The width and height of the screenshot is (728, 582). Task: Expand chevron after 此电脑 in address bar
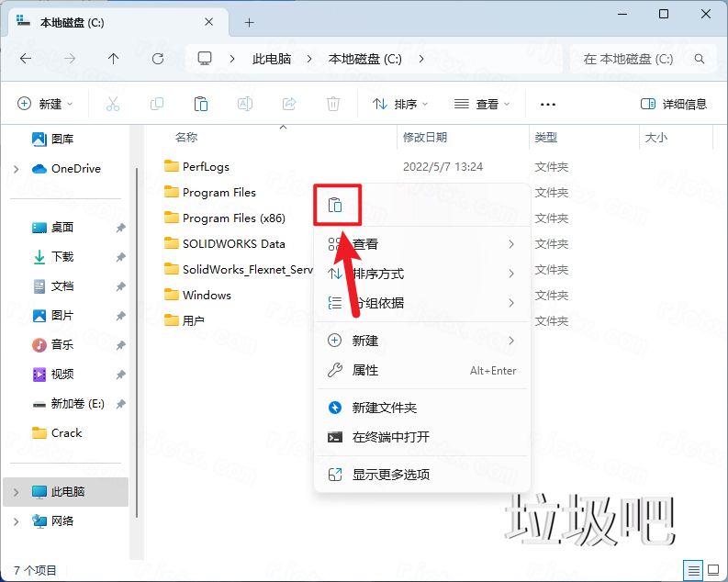[309, 59]
